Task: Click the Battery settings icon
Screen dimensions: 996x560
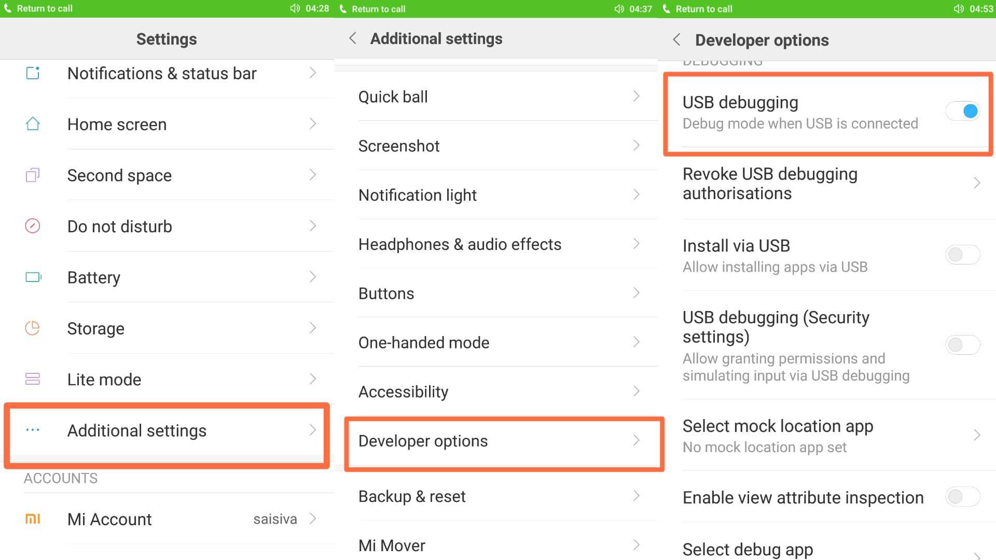Action: [x=33, y=277]
